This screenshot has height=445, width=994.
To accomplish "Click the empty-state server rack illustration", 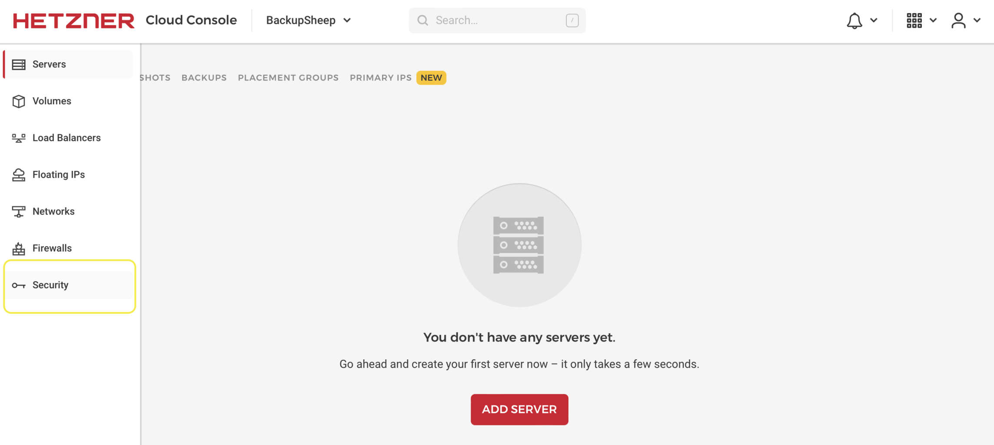I will pyautogui.click(x=519, y=245).
